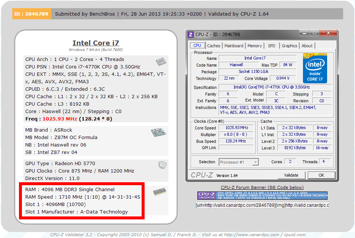Click the CPU chip icon in the processor section
The image size is (355, 238).
(161, 61)
